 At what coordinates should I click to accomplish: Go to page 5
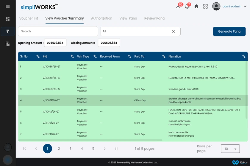coord(93,149)
